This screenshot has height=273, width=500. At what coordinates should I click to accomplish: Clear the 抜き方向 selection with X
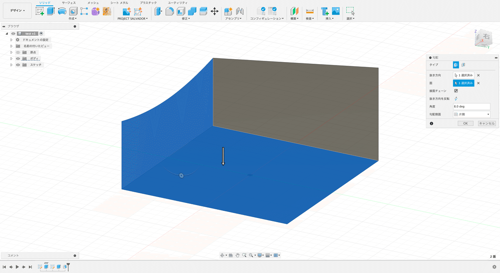(478, 75)
